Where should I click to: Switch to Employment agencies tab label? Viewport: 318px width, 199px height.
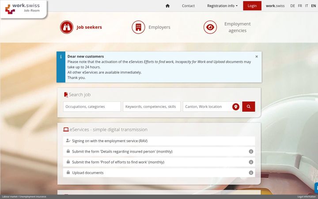point(238,27)
